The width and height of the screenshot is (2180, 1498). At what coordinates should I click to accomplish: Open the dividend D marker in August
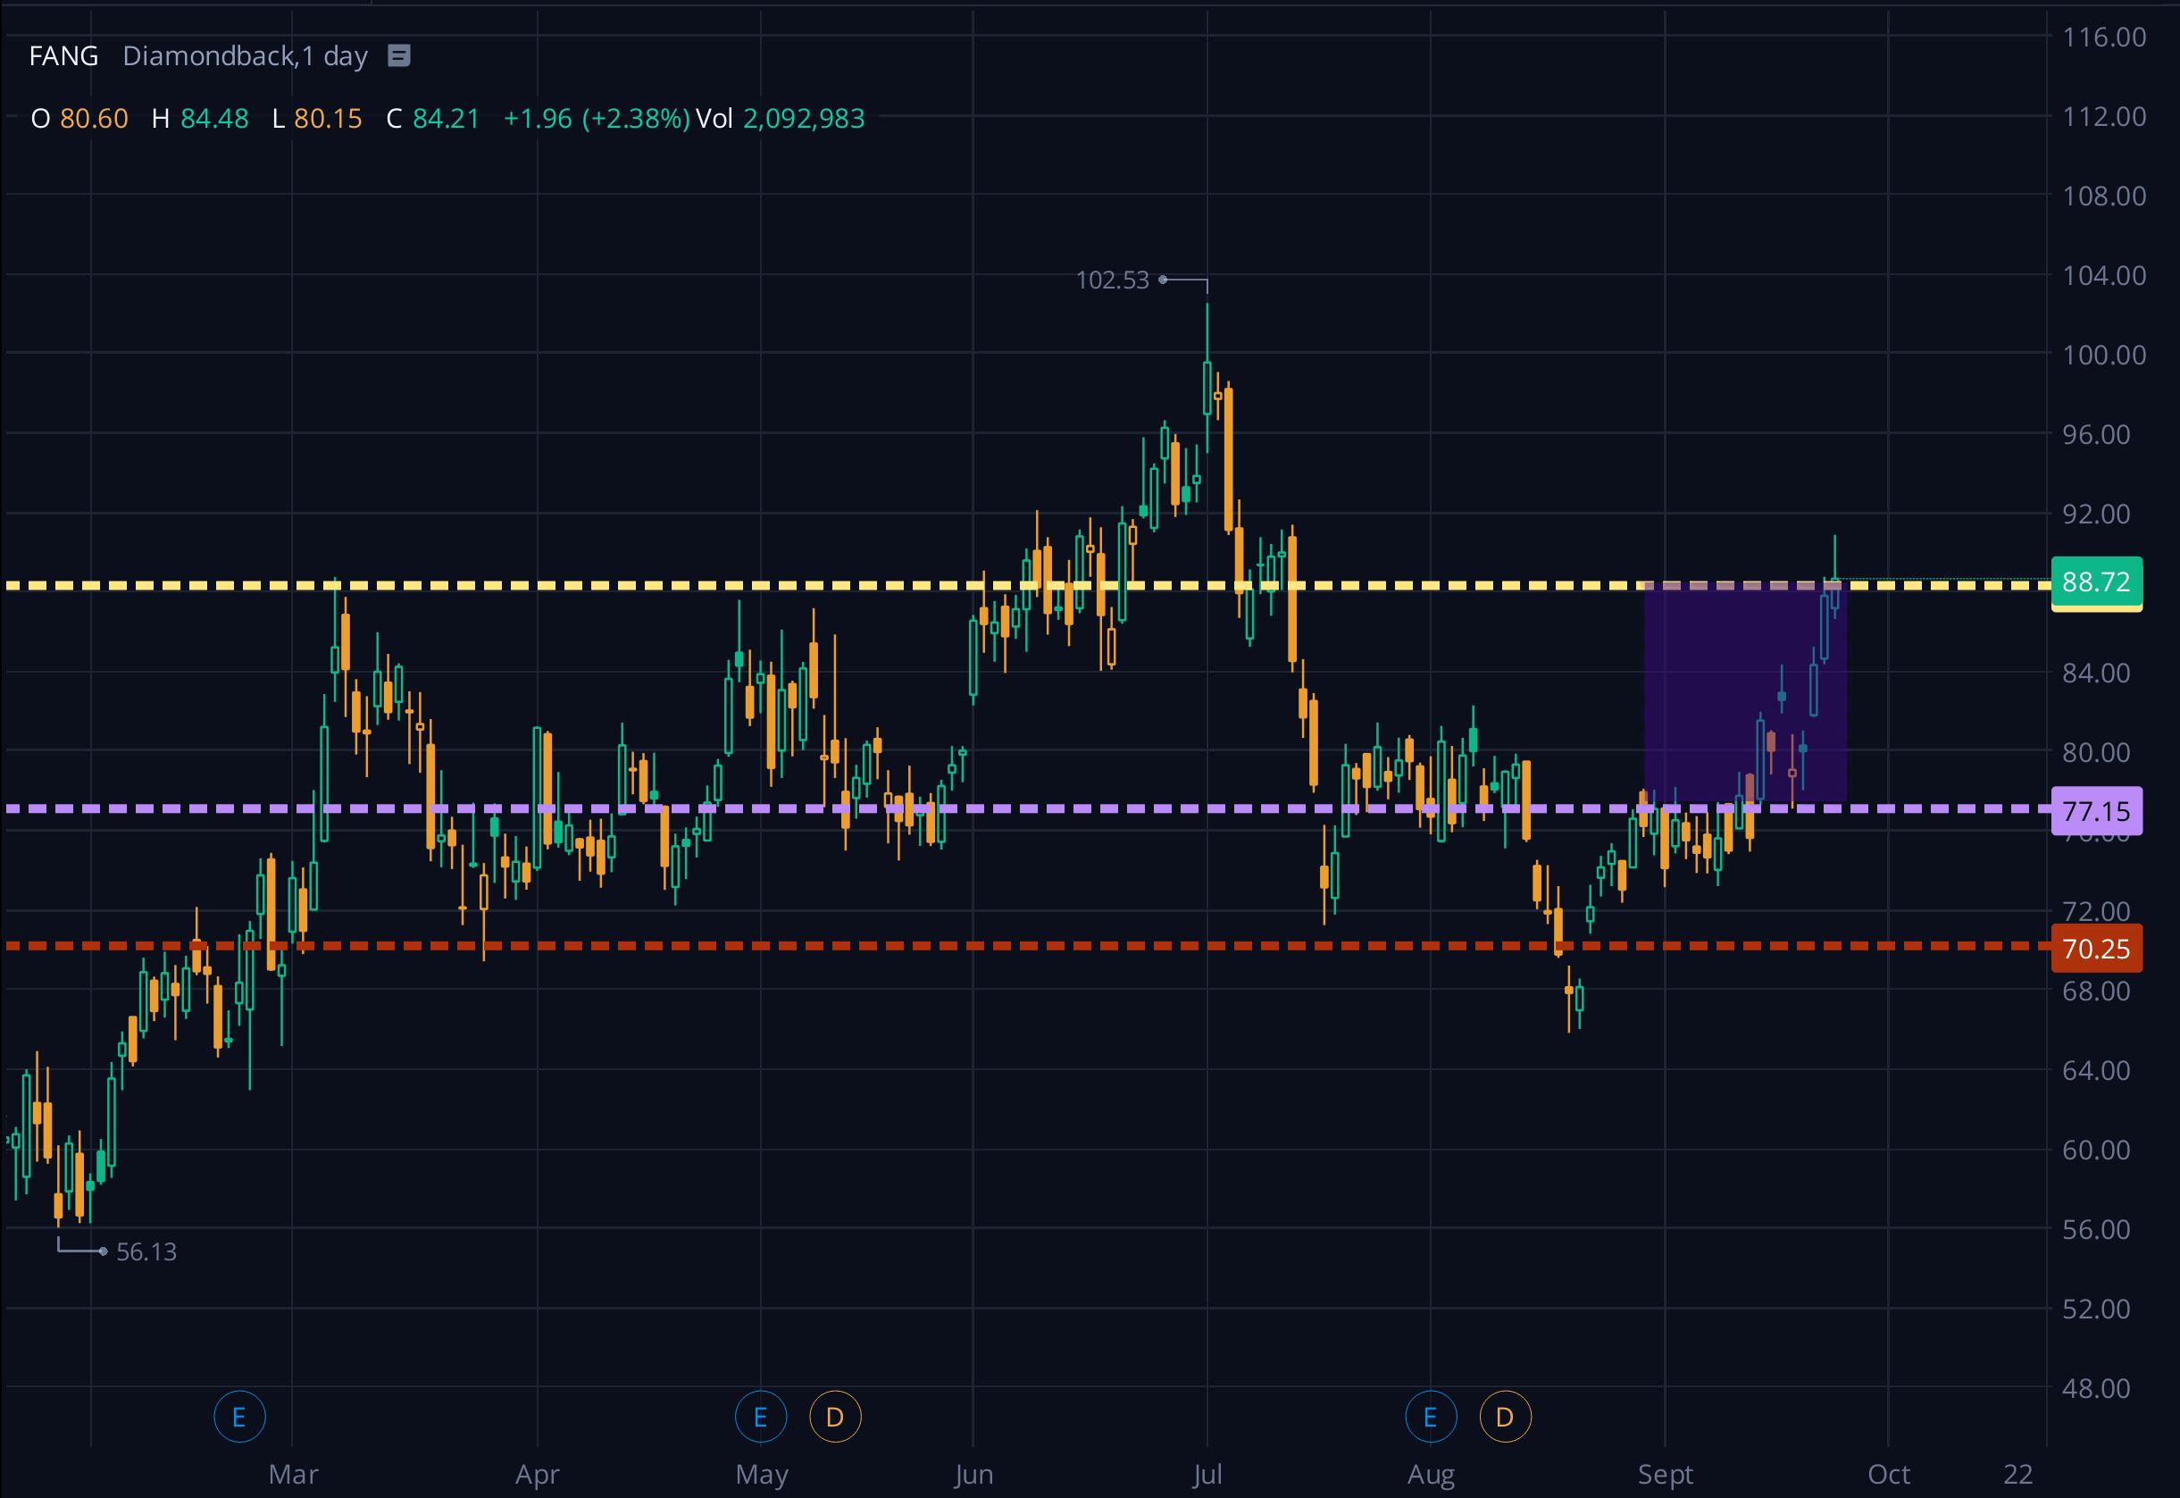[x=1504, y=1417]
